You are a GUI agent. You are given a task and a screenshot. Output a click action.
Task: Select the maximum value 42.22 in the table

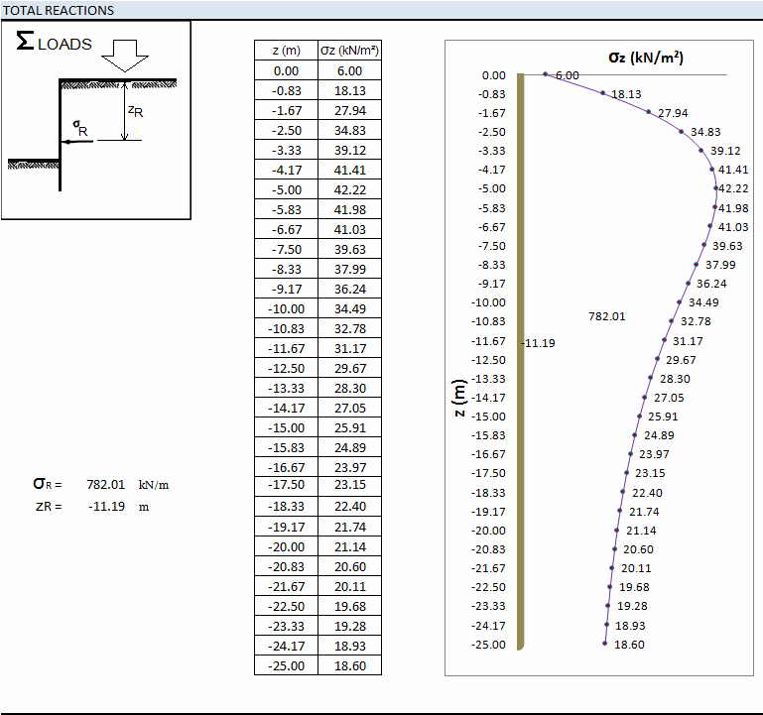point(349,189)
